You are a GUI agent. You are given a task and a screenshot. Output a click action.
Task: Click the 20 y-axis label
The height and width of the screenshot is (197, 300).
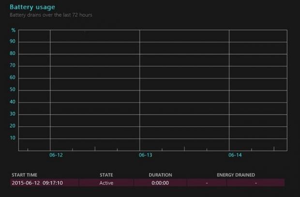[x=13, y=126]
